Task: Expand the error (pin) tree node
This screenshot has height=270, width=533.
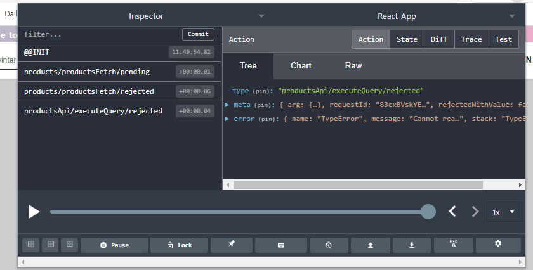Action: tap(227, 119)
